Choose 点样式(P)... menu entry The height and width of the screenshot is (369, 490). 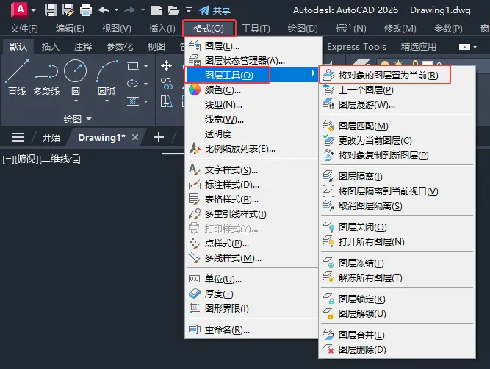click(252, 244)
